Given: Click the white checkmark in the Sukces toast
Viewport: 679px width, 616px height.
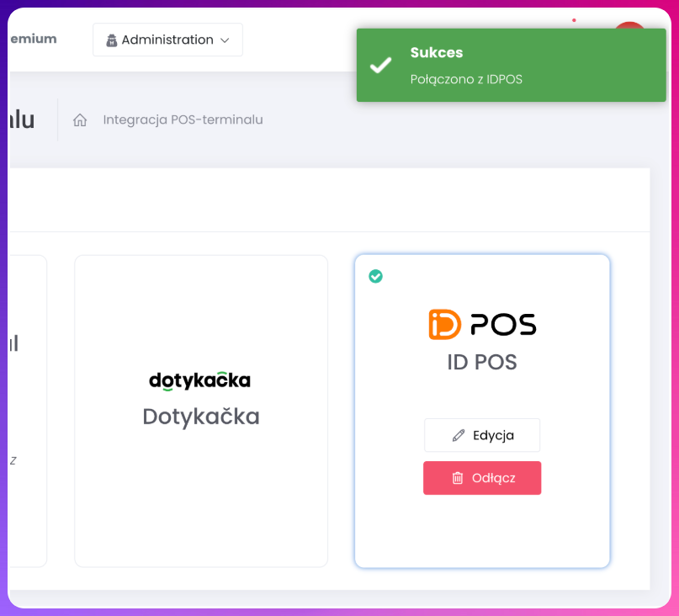Looking at the screenshot, I should tap(381, 64).
